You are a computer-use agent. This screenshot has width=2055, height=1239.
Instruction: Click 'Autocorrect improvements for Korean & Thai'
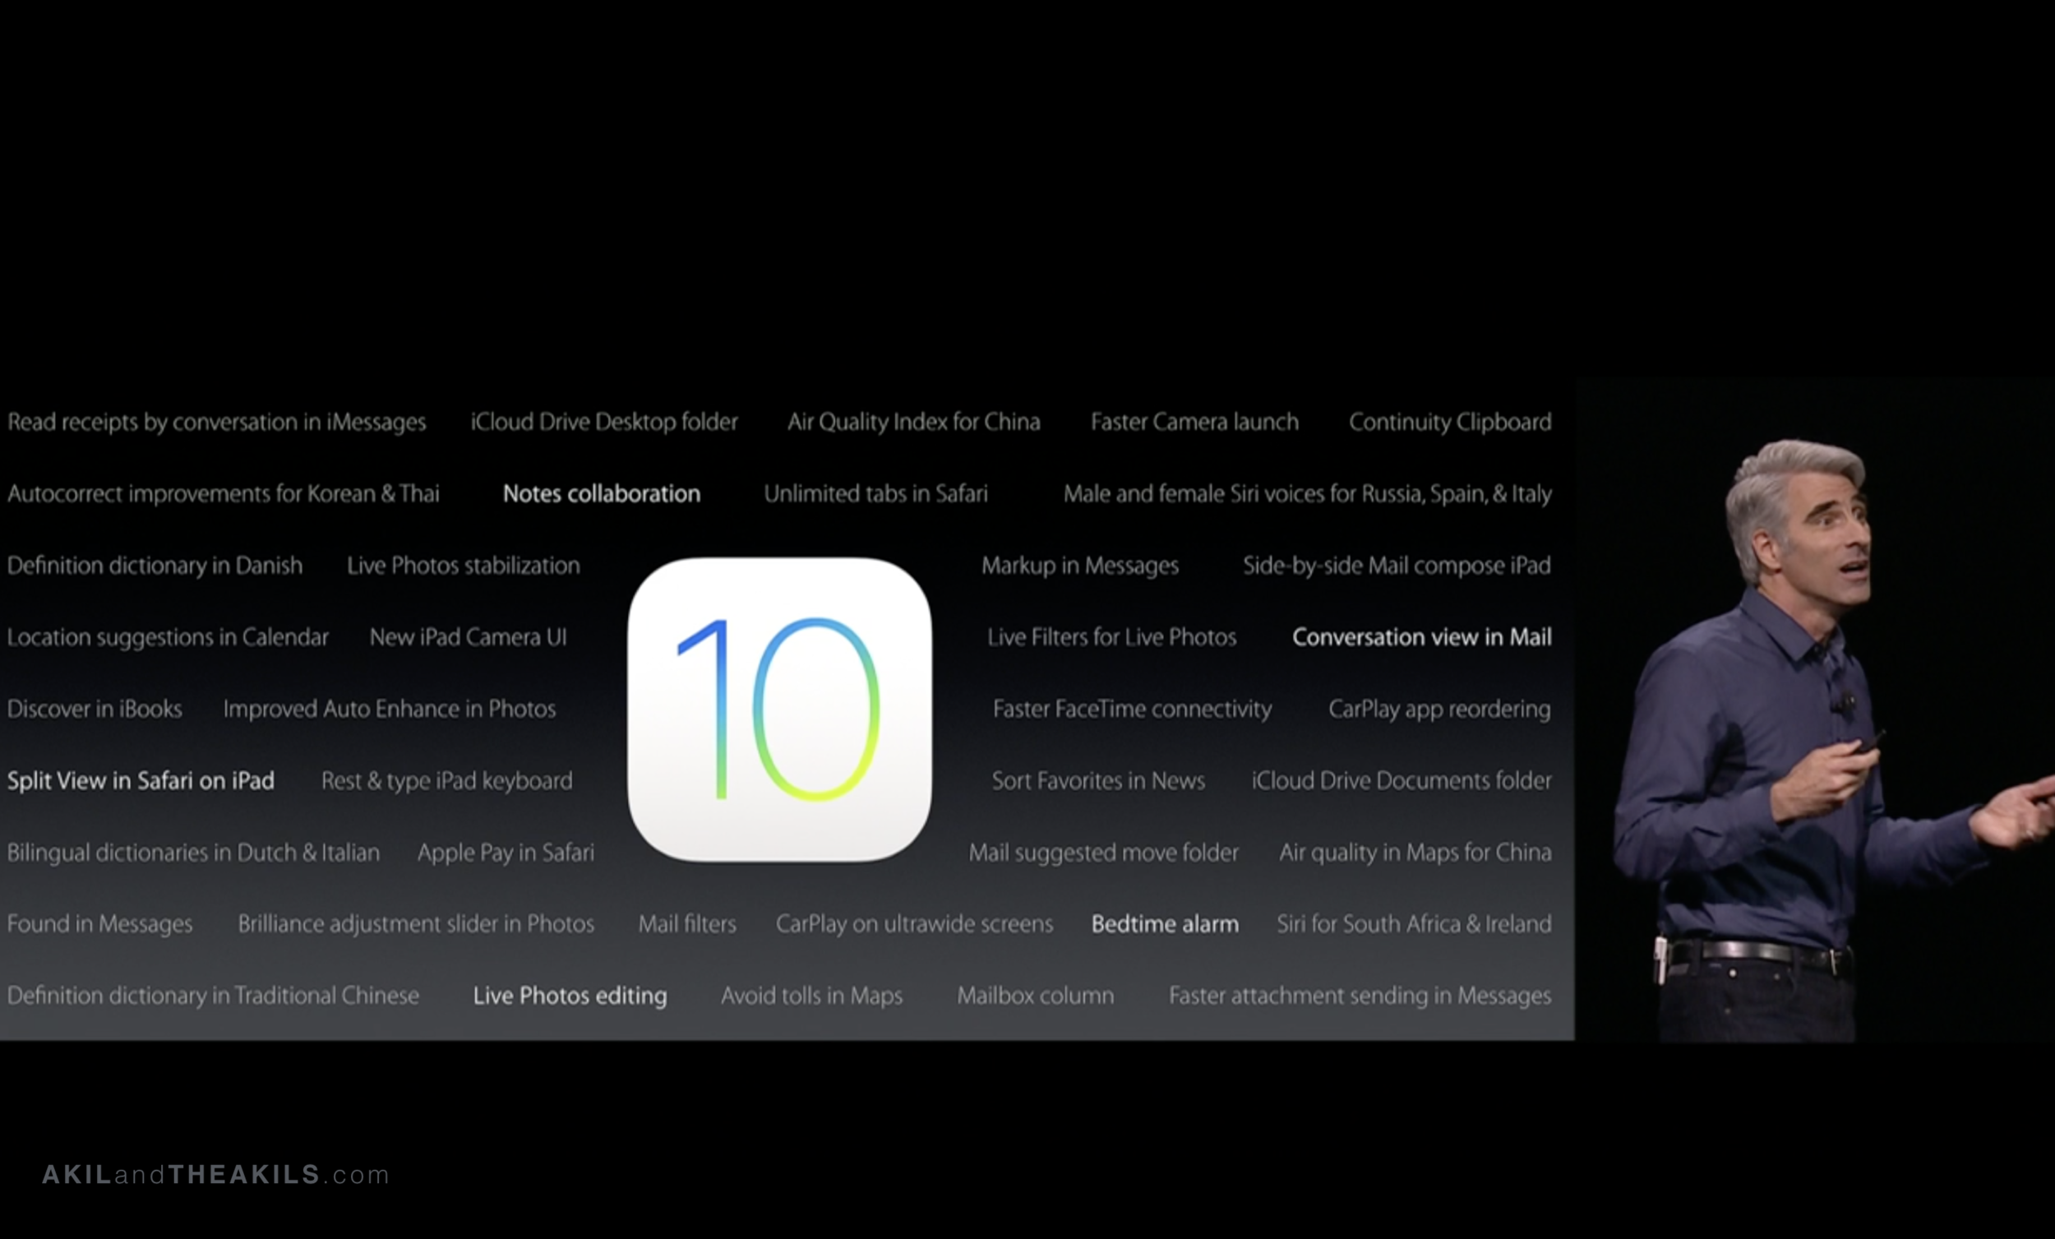coord(224,494)
